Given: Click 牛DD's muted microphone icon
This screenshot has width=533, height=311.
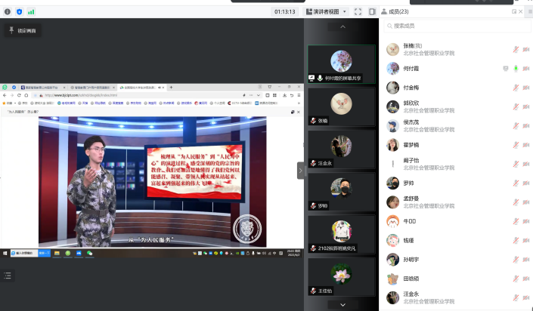Looking at the screenshot, I should 516,221.
